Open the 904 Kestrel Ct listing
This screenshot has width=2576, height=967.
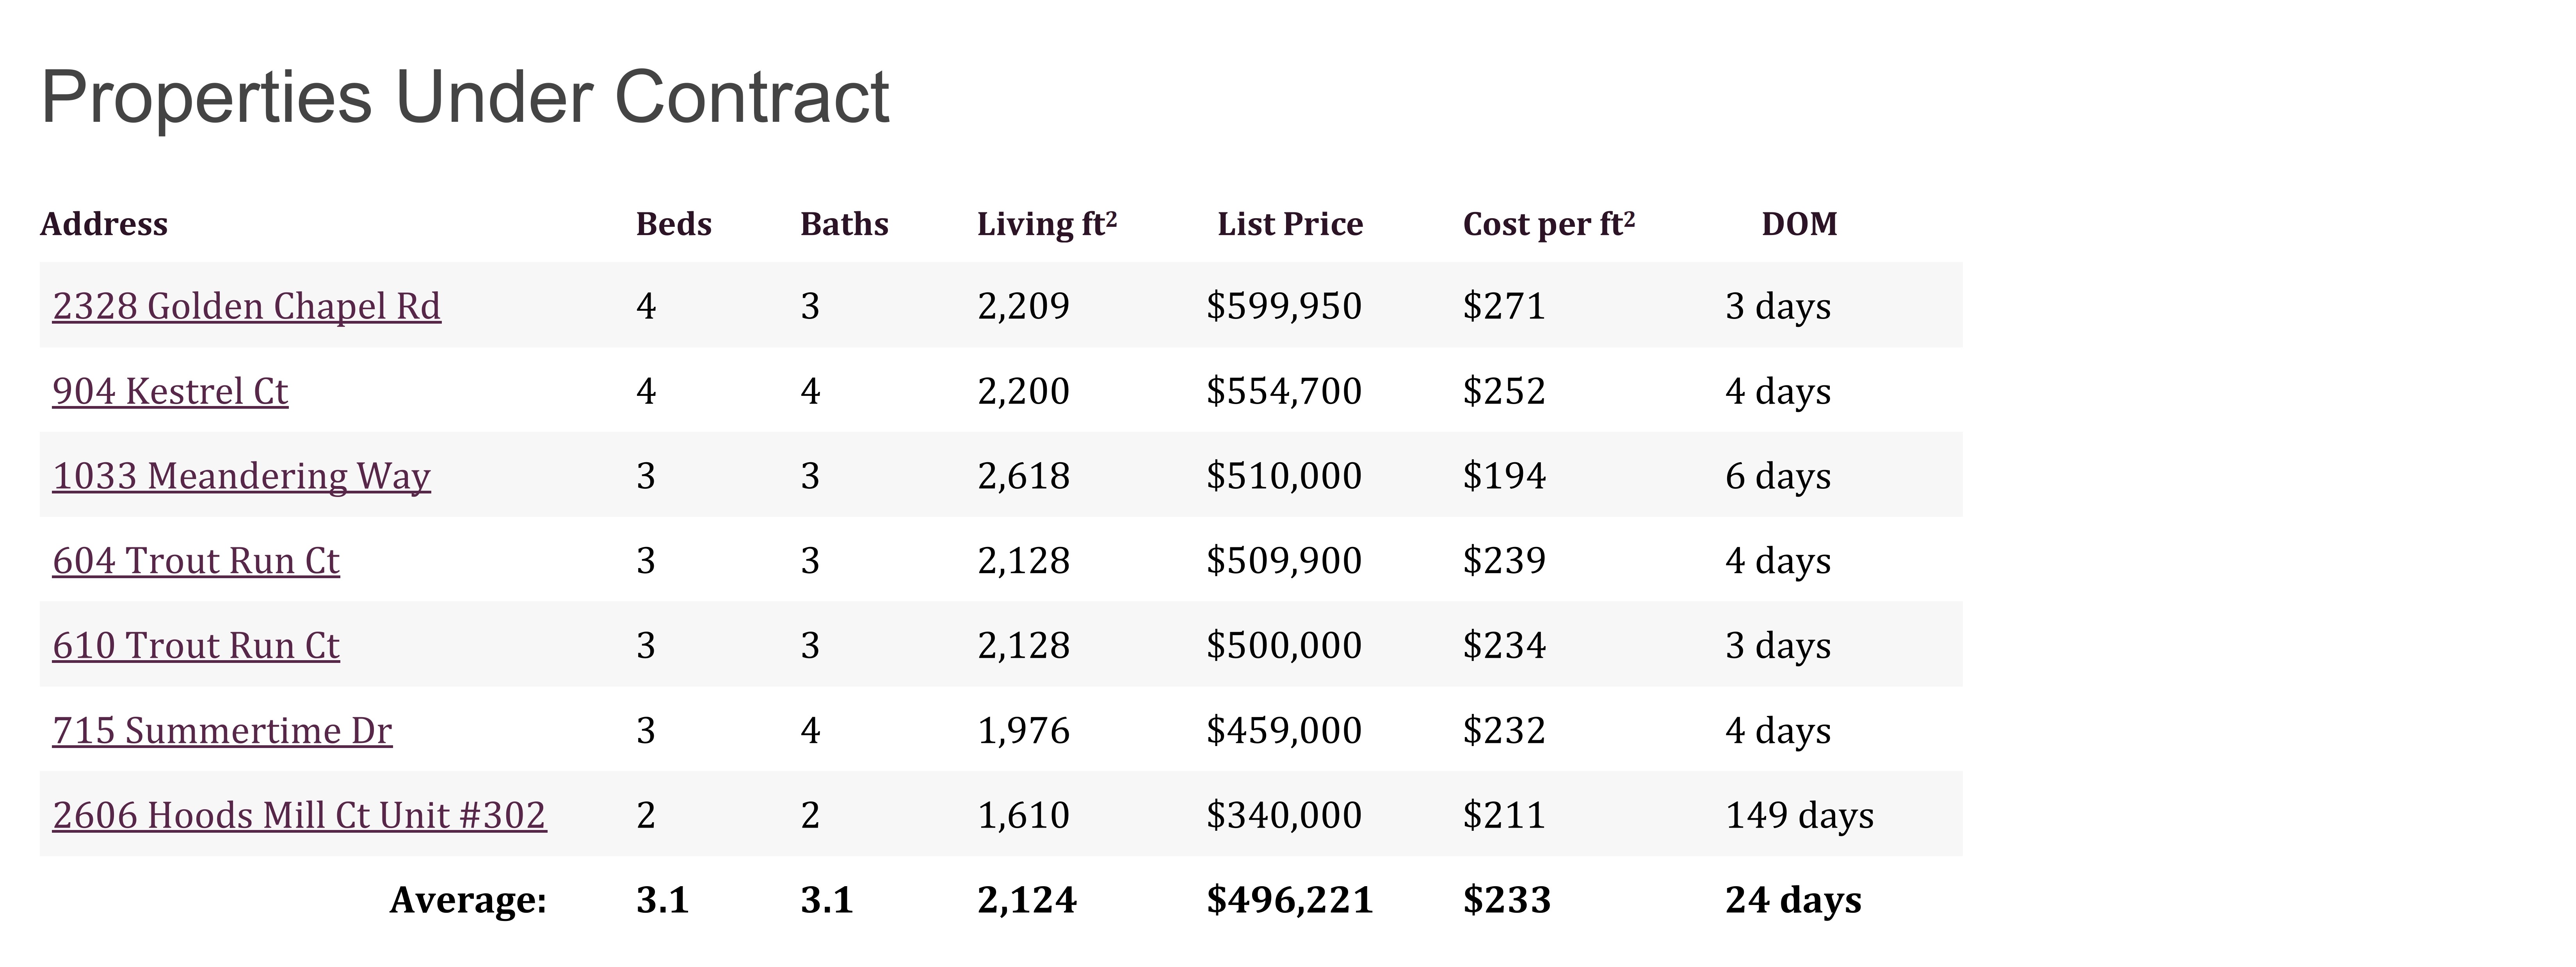(170, 391)
